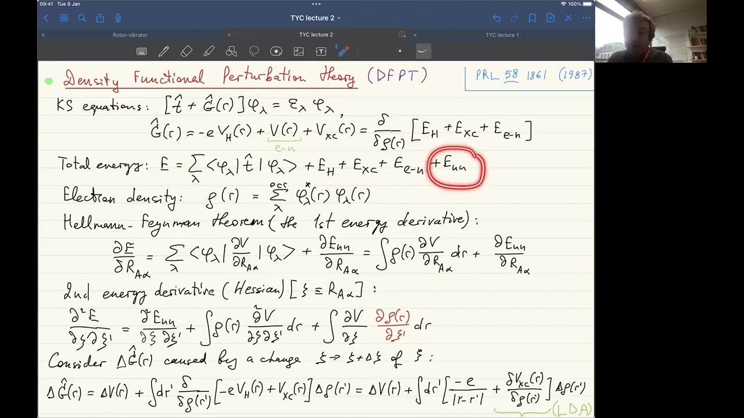Check the Wi-Fi status icon
The height and width of the screenshot is (418, 744).
(563, 4)
